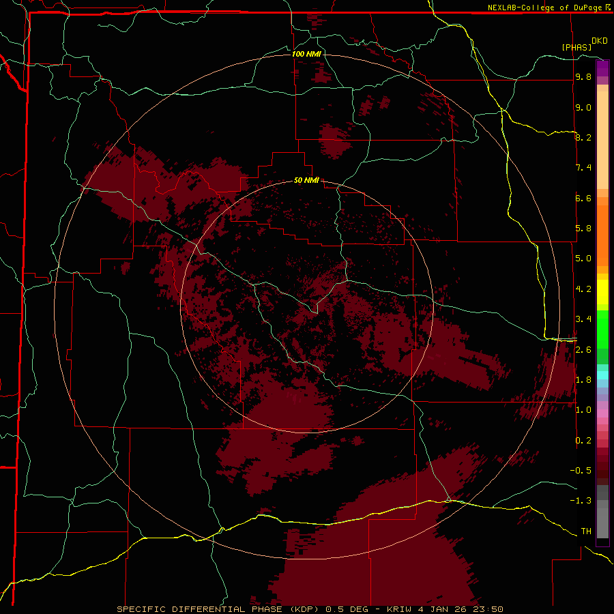Click the 5.8 value on the color scale
Screen dimensions: 614x614
pos(583,229)
